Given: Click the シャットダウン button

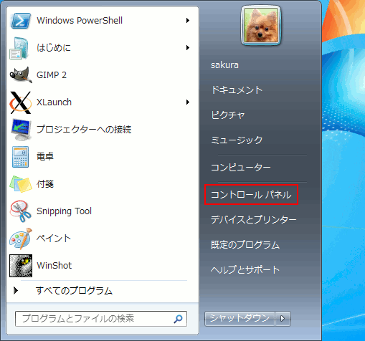Looking at the screenshot, I should tap(240, 319).
